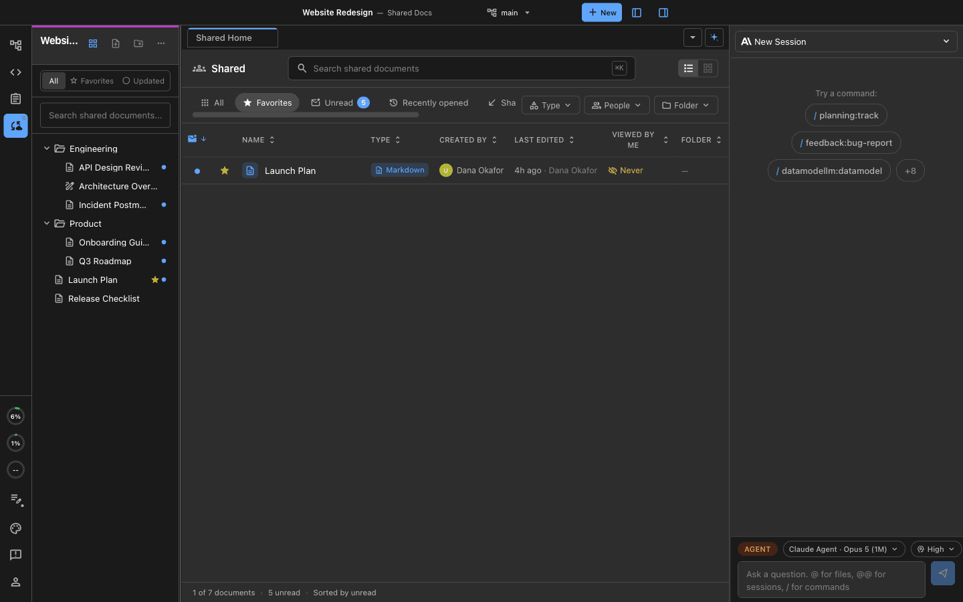
Task: Switch to the Shared Home tab
Action: click(x=233, y=38)
